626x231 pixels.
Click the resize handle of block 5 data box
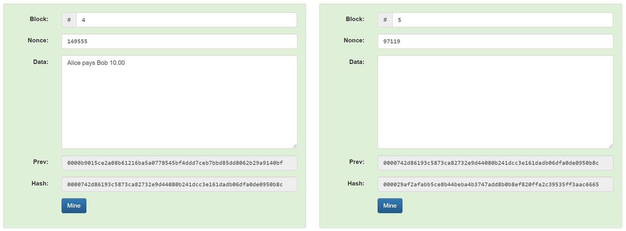[610, 145]
